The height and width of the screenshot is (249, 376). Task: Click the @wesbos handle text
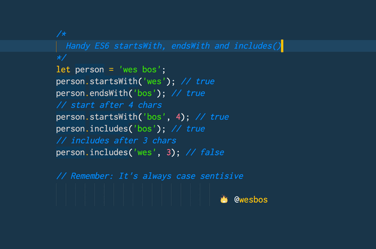[251, 200]
